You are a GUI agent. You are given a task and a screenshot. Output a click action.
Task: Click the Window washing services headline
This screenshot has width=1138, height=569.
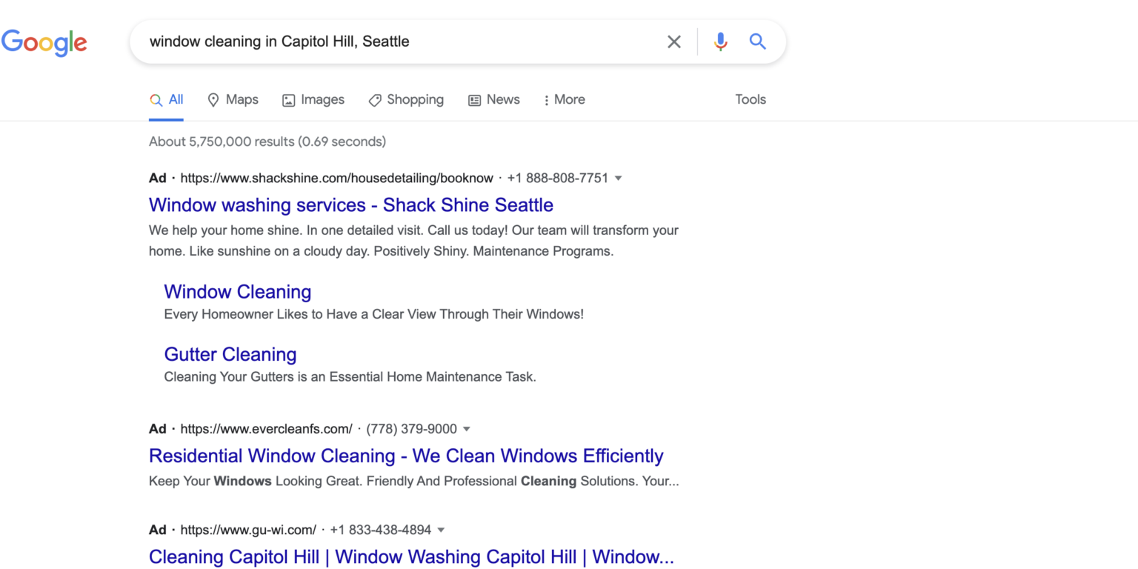350,205
